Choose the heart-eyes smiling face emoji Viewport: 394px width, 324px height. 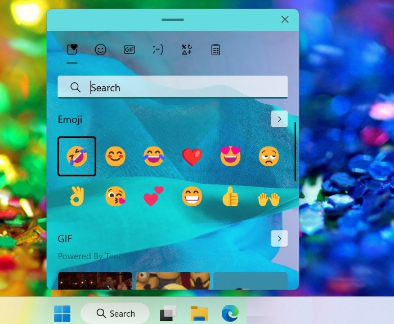(230, 156)
